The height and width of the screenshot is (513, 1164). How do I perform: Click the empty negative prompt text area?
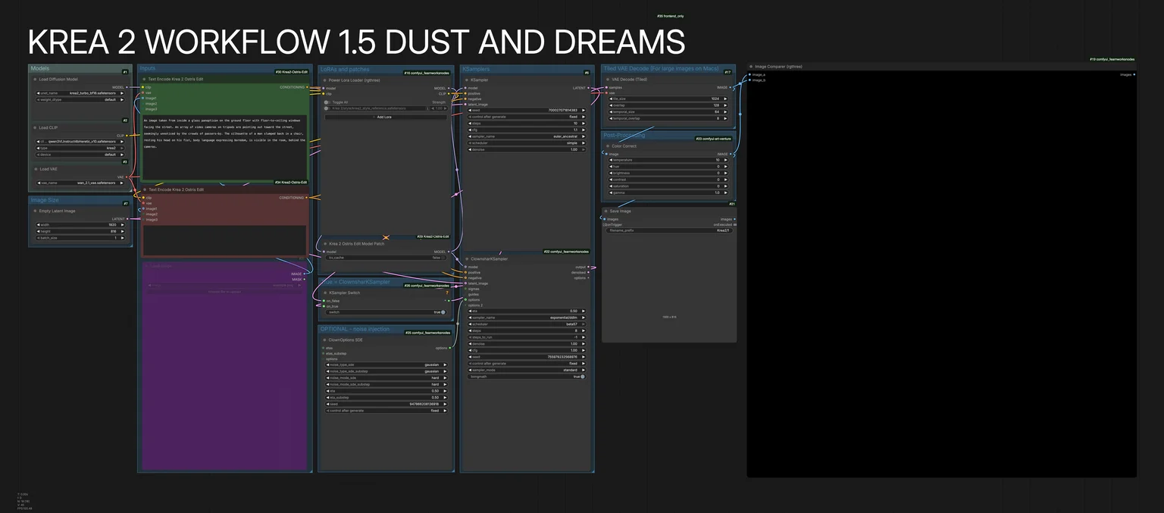tap(224, 240)
